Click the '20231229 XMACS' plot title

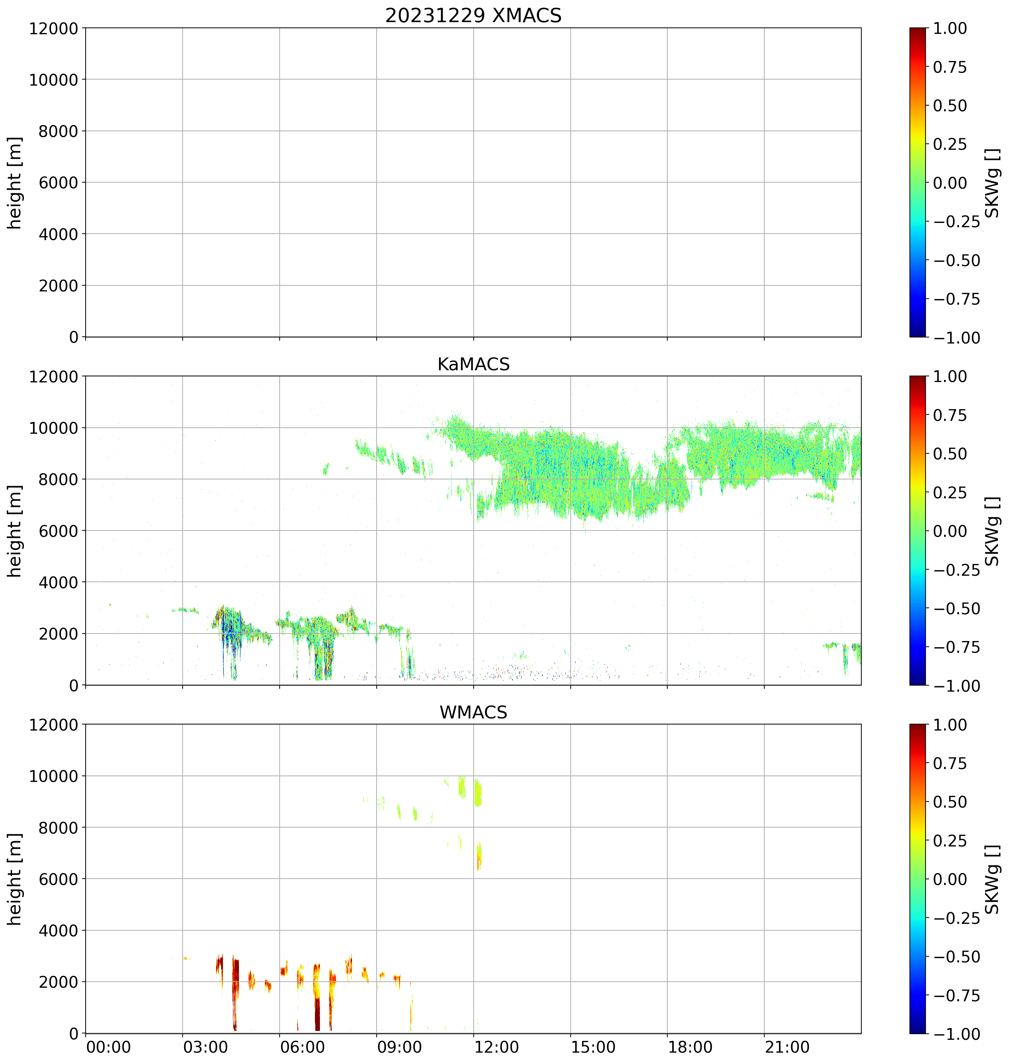(473, 16)
